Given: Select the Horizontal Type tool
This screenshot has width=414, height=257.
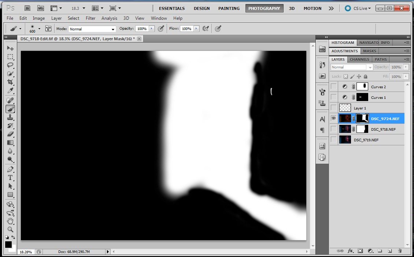Looking at the screenshot, I should pyautogui.click(x=10, y=178).
